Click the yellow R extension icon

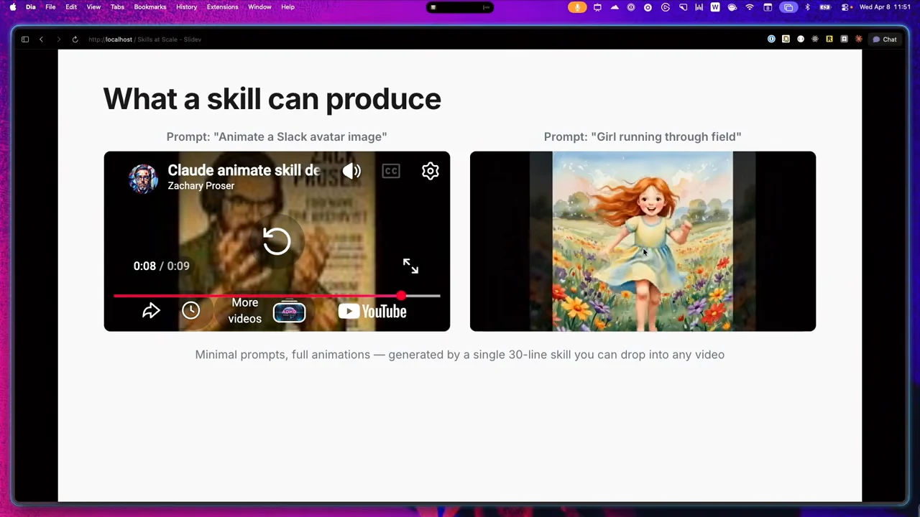pos(829,39)
